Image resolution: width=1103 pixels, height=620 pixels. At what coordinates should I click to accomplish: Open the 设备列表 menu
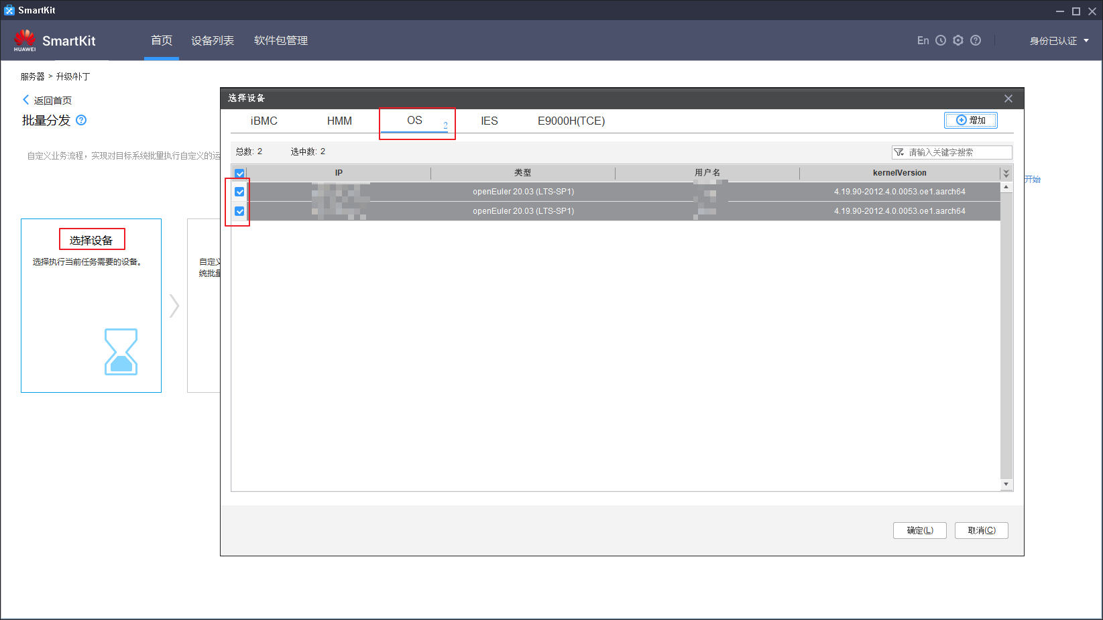pos(213,41)
